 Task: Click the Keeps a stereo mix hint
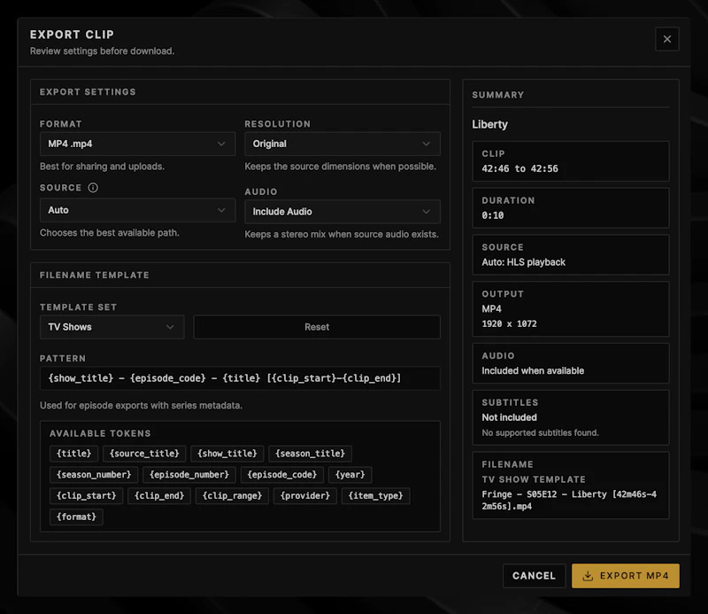click(342, 234)
